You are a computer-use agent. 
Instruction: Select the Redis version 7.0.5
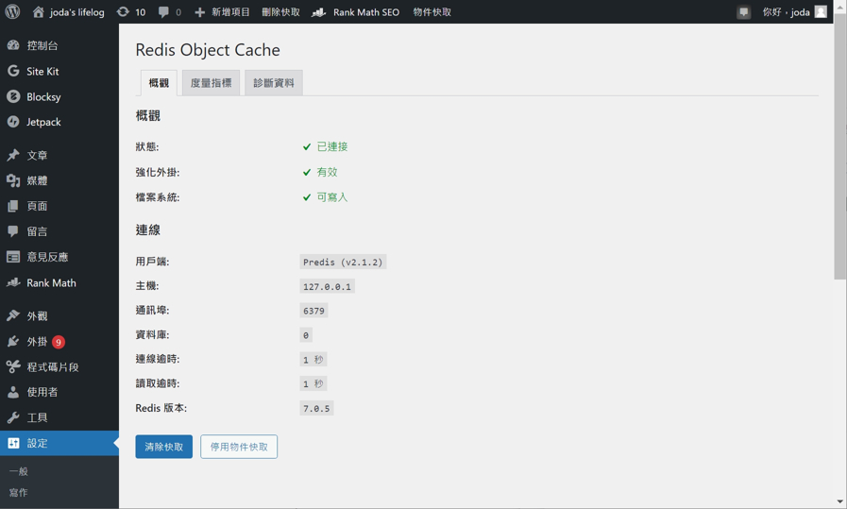[x=316, y=409]
